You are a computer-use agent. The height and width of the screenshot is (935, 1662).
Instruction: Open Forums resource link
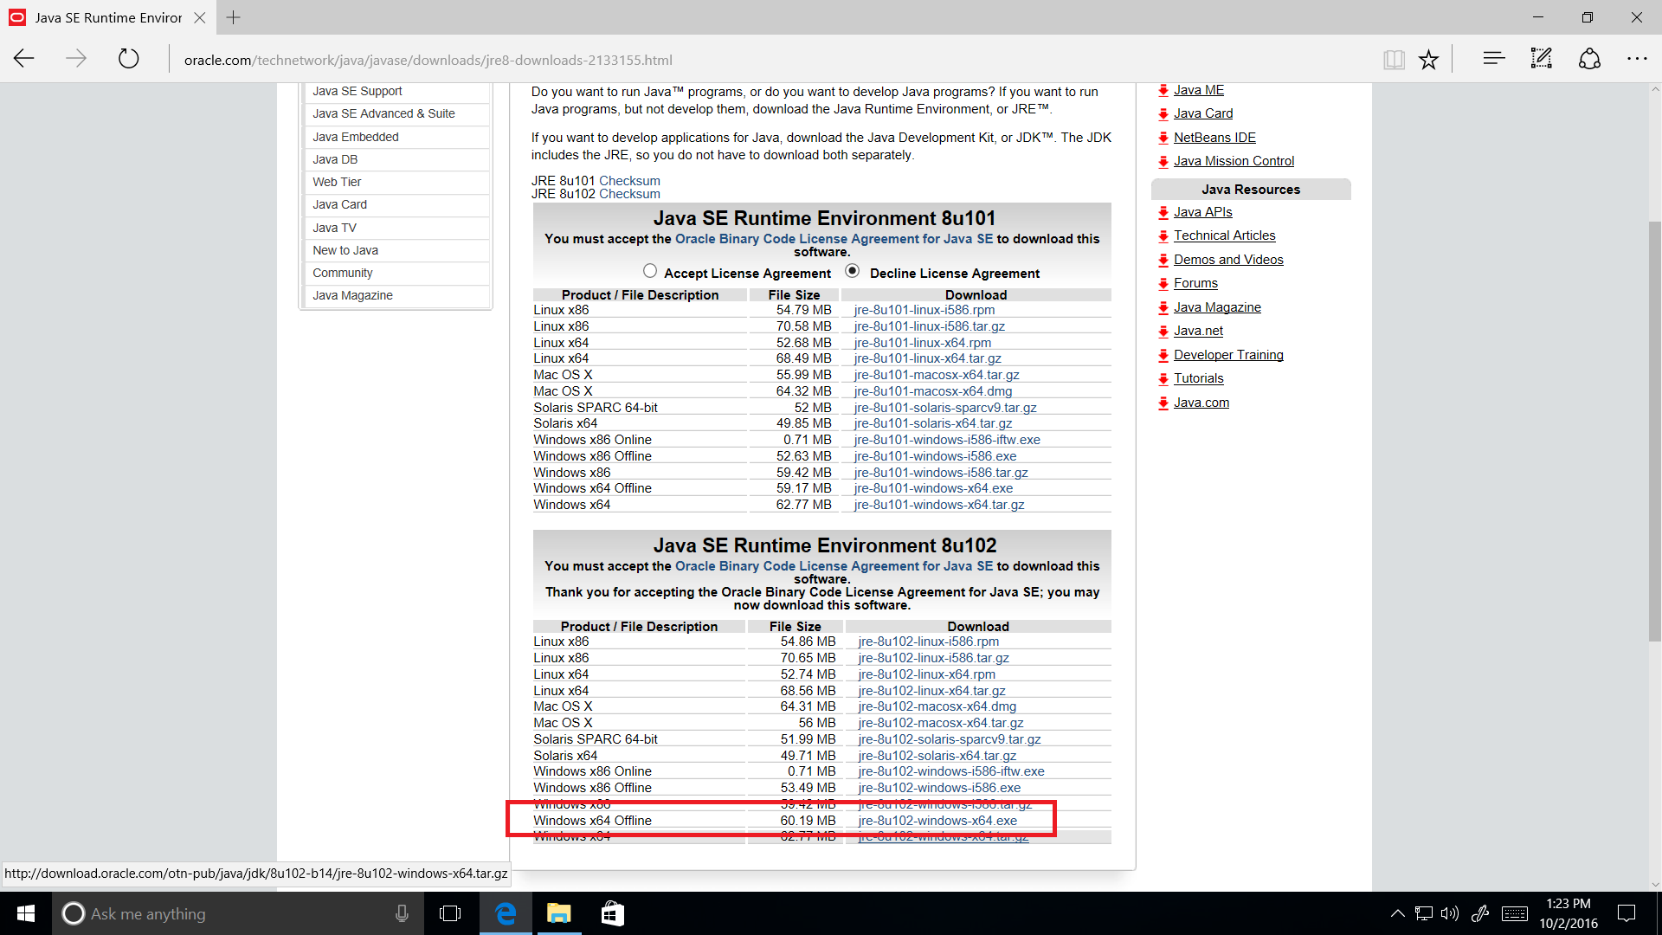click(x=1195, y=283)
